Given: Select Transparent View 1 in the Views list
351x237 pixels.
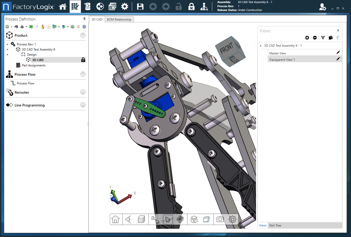Looking at the screenshot, I should pos(282,59).
